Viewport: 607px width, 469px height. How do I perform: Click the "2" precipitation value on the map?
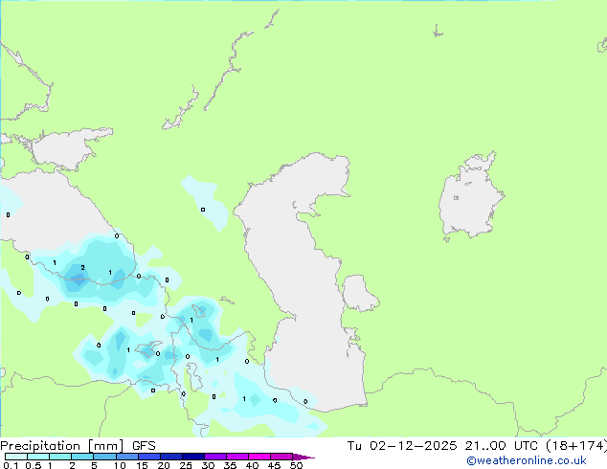83,268
